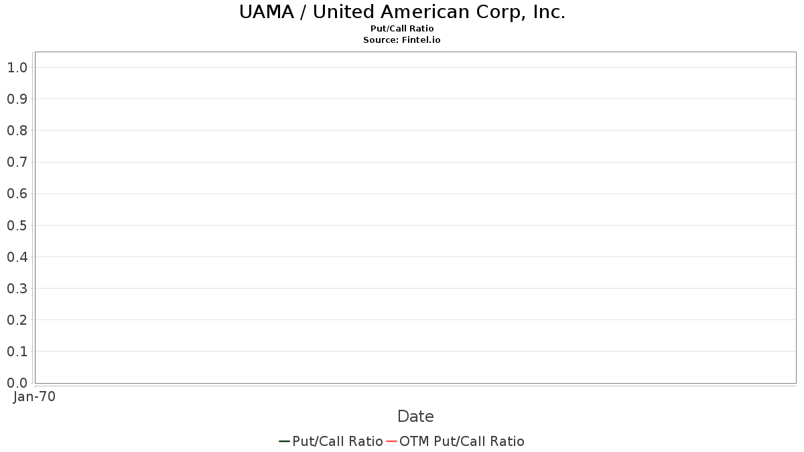Click the dark green Put/Call Ratio legend line
This screenshot has height=452, width=804.
[x=284, y=441]
